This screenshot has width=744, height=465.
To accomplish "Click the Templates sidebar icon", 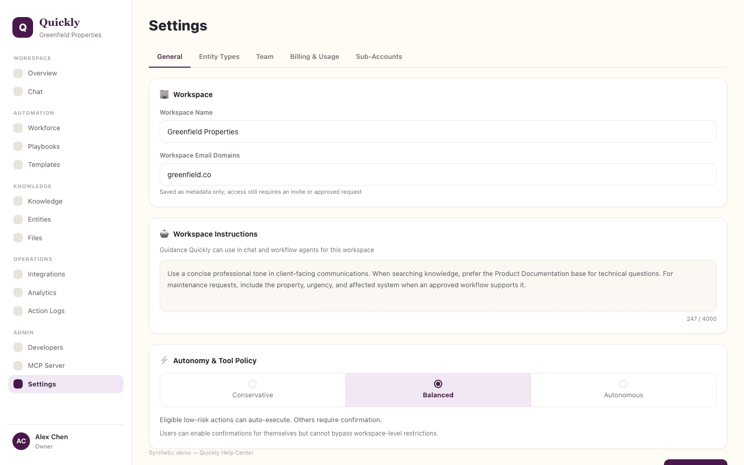I will click(x=18, y=165).
